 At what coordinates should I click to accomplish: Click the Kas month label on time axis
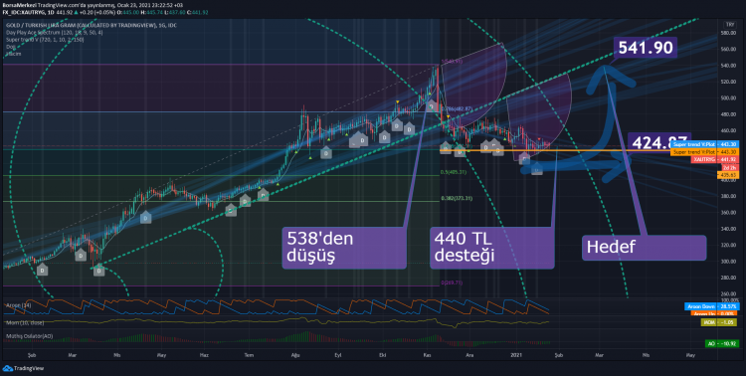pos(428,355)
